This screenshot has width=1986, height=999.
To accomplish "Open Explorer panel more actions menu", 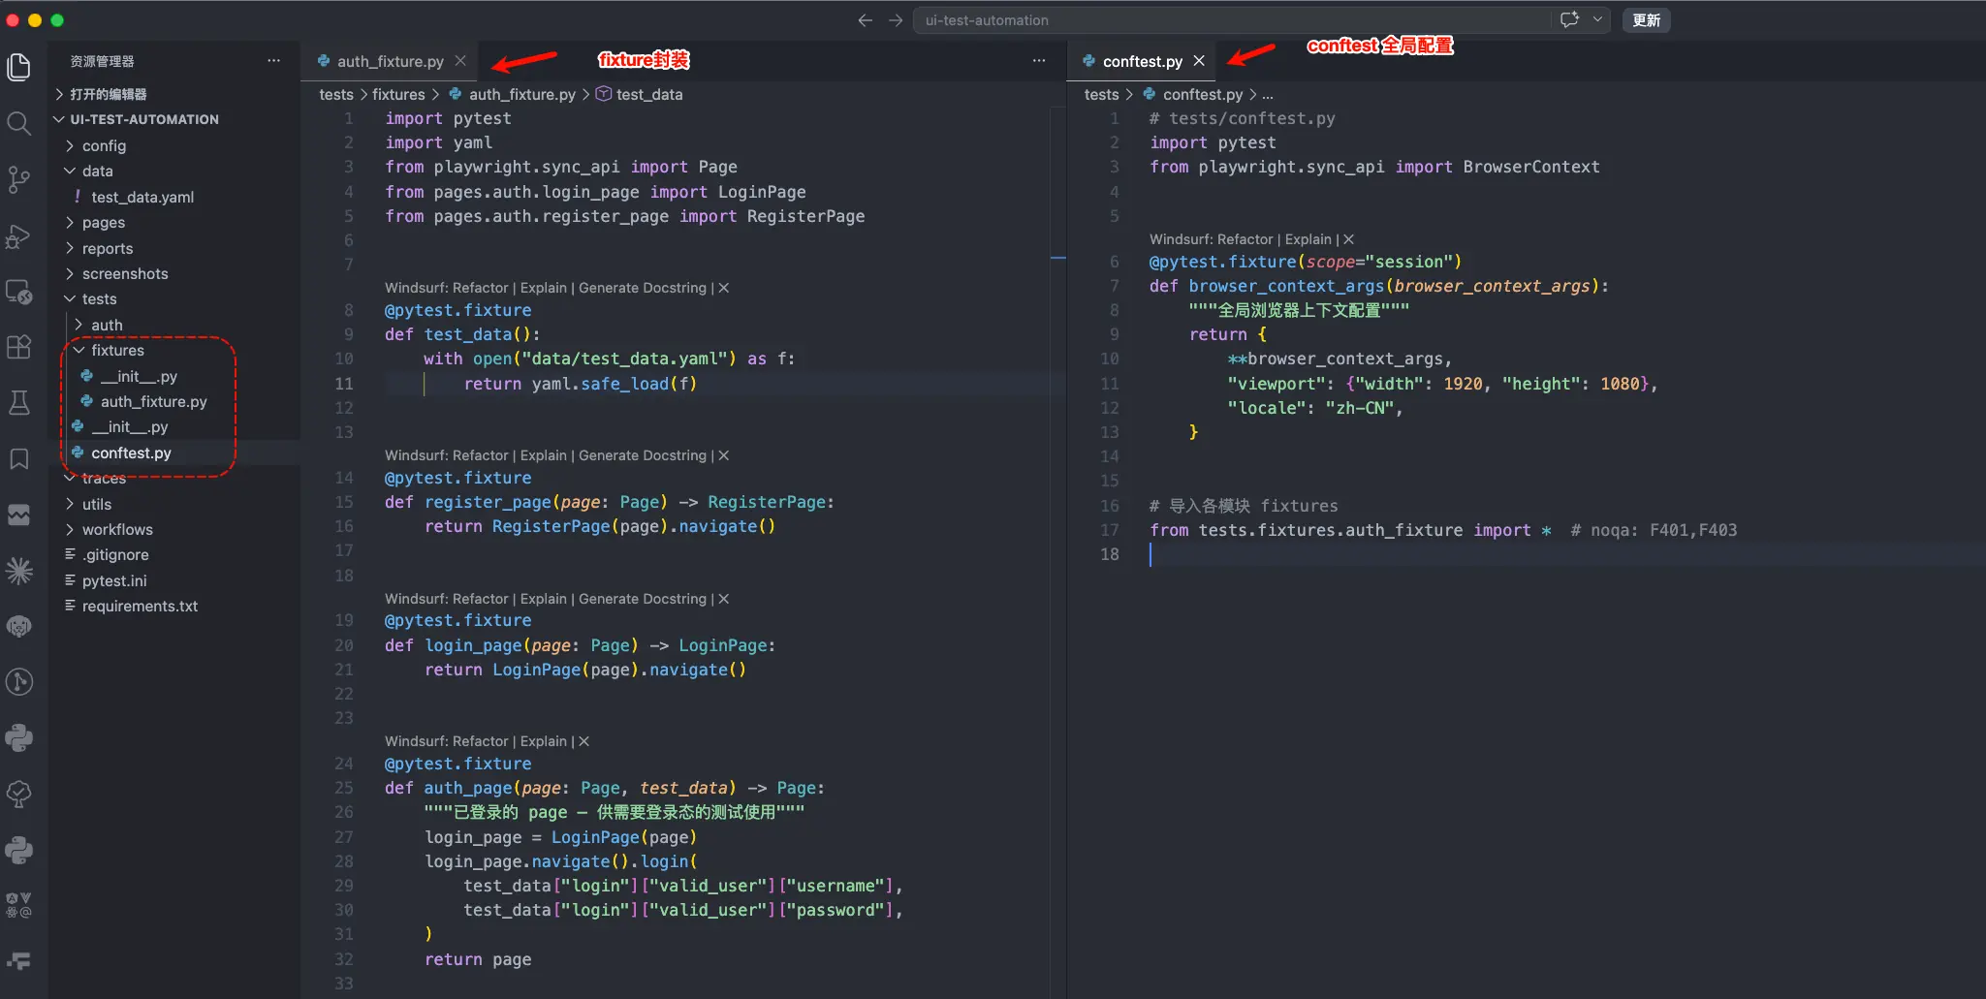I will point(274,61).
